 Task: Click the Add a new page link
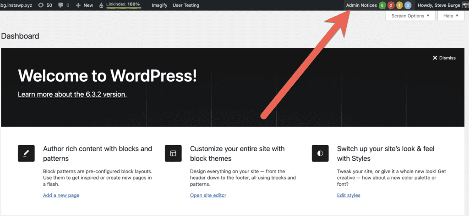coord(61,195)
